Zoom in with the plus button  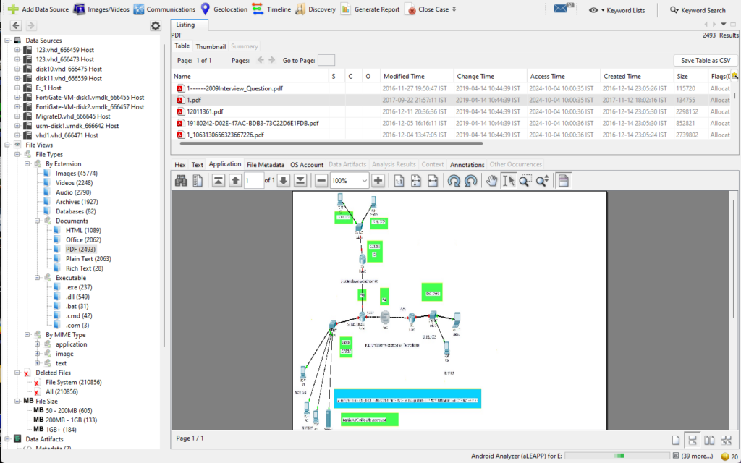[x=377, y=181]
